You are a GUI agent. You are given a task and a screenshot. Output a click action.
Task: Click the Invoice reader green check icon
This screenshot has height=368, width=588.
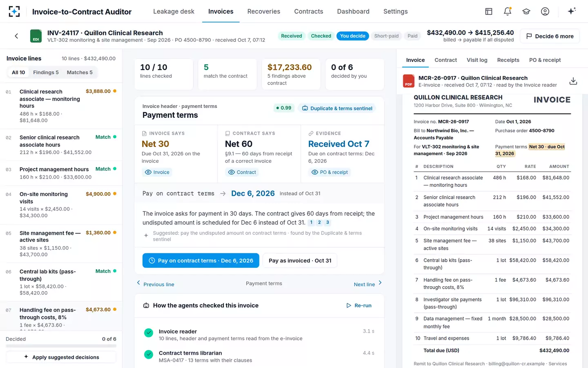(x=149, y=333)
